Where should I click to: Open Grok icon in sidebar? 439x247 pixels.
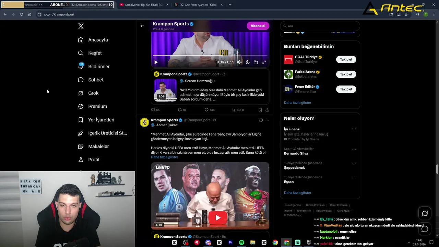point(81,93)
